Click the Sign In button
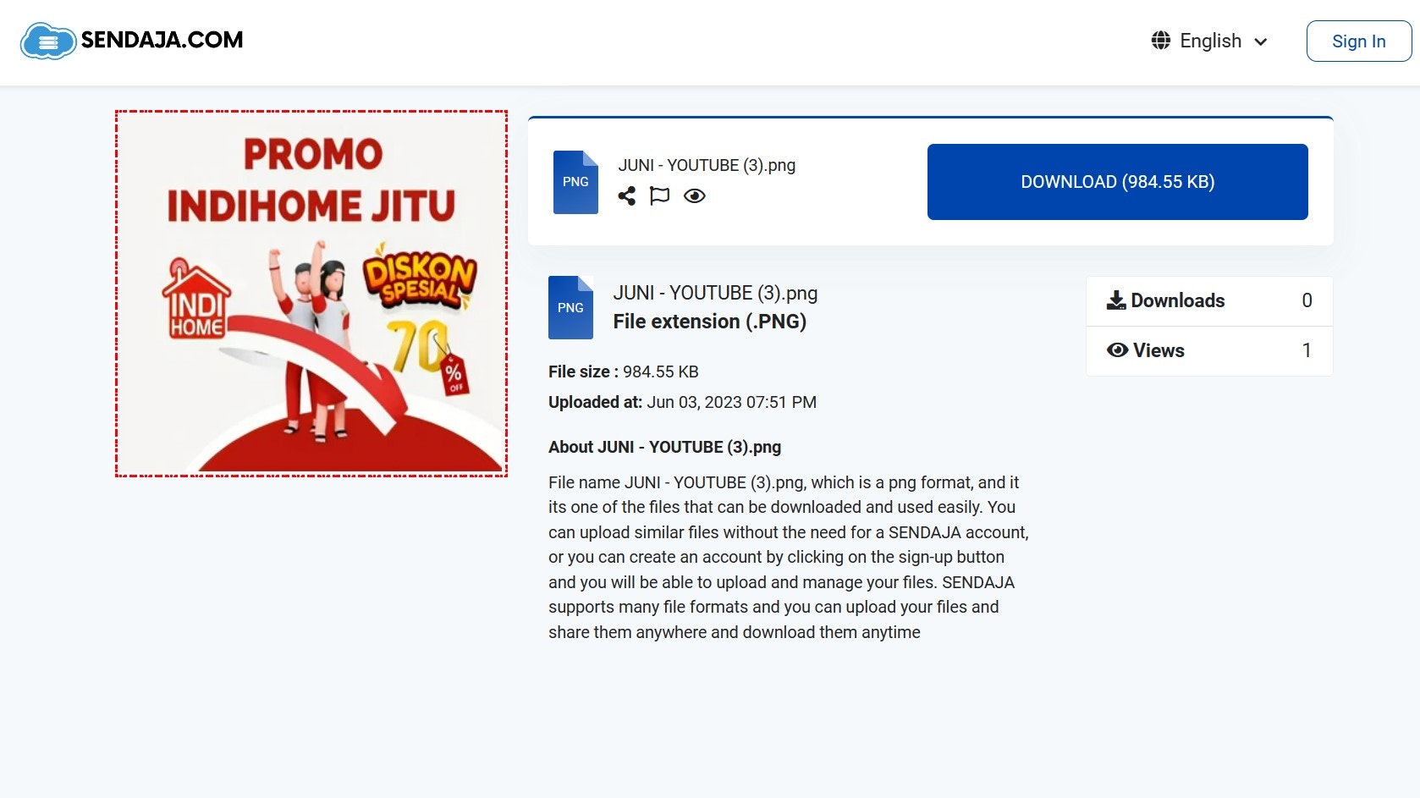Screen dimensions: 1420x798 pyautogui.click(x=1359, y=41)
